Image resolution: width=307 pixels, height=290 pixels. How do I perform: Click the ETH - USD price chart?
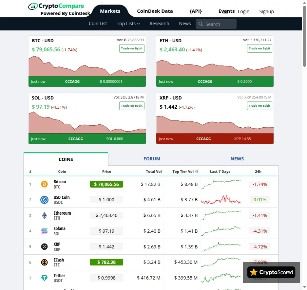215,67
